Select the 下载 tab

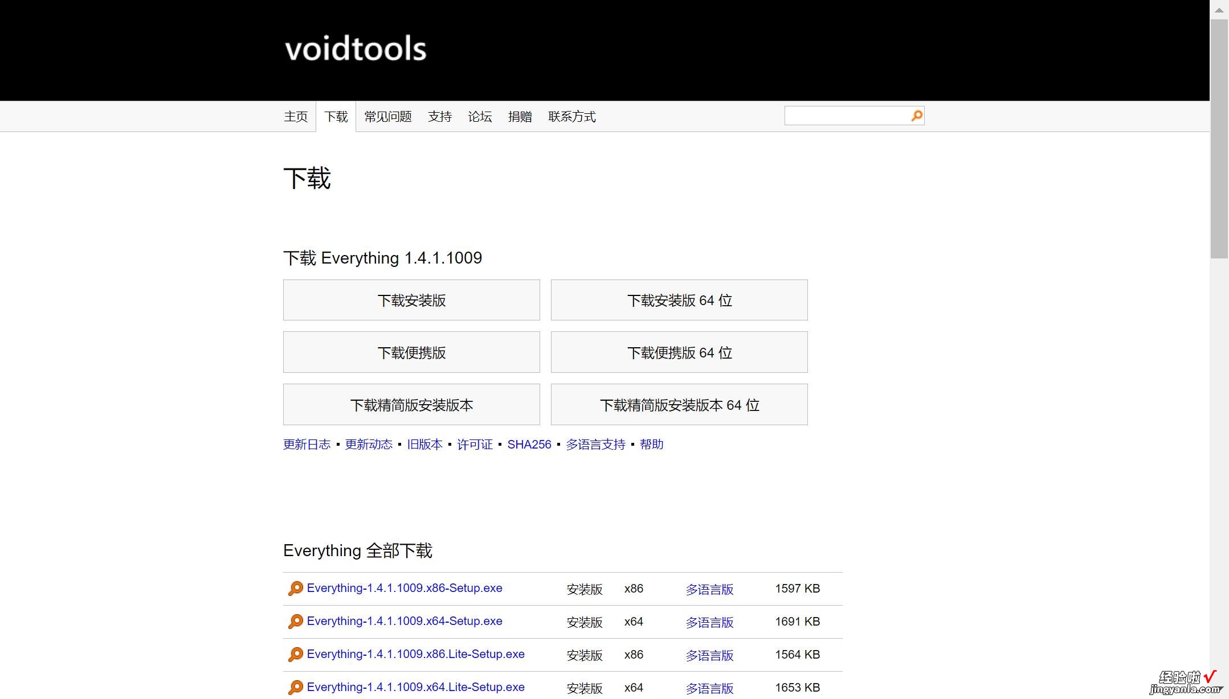click(x=336, y=117)
